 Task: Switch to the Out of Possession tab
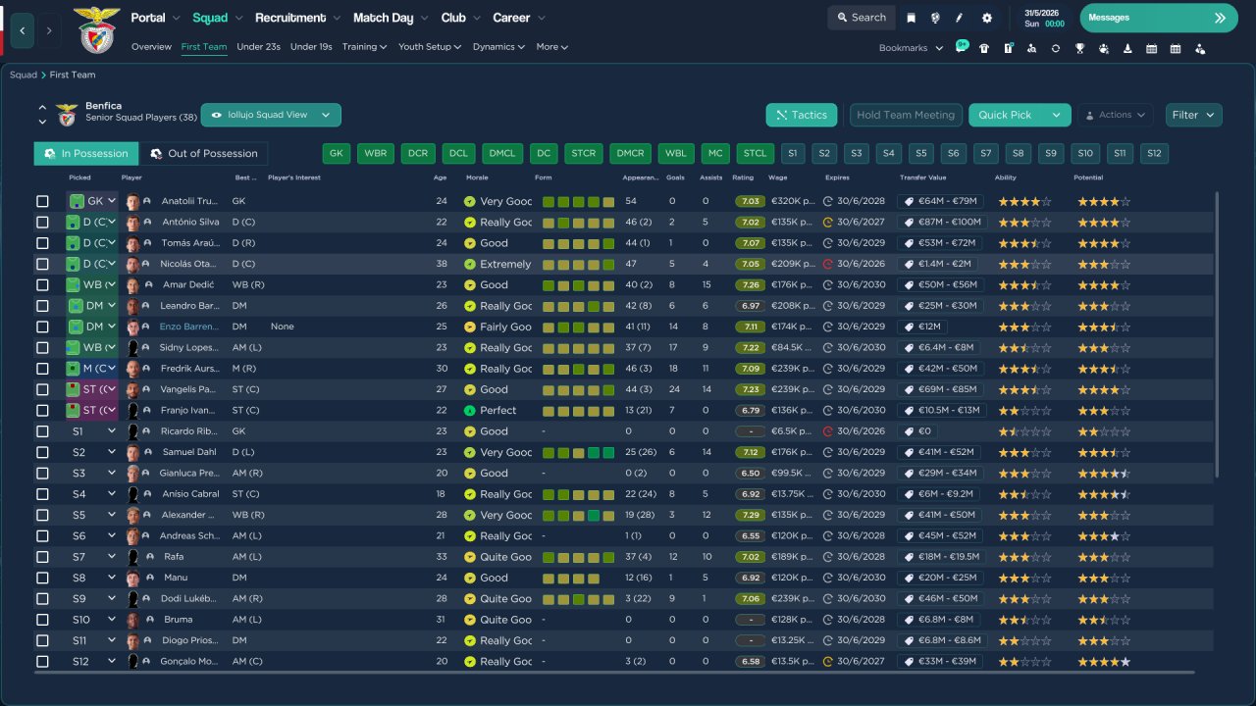point(204,154)
